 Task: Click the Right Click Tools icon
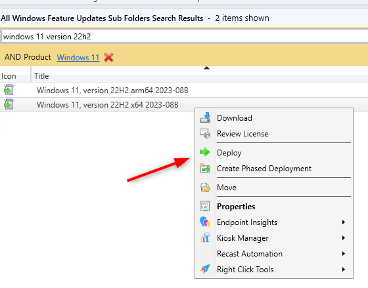205,269
